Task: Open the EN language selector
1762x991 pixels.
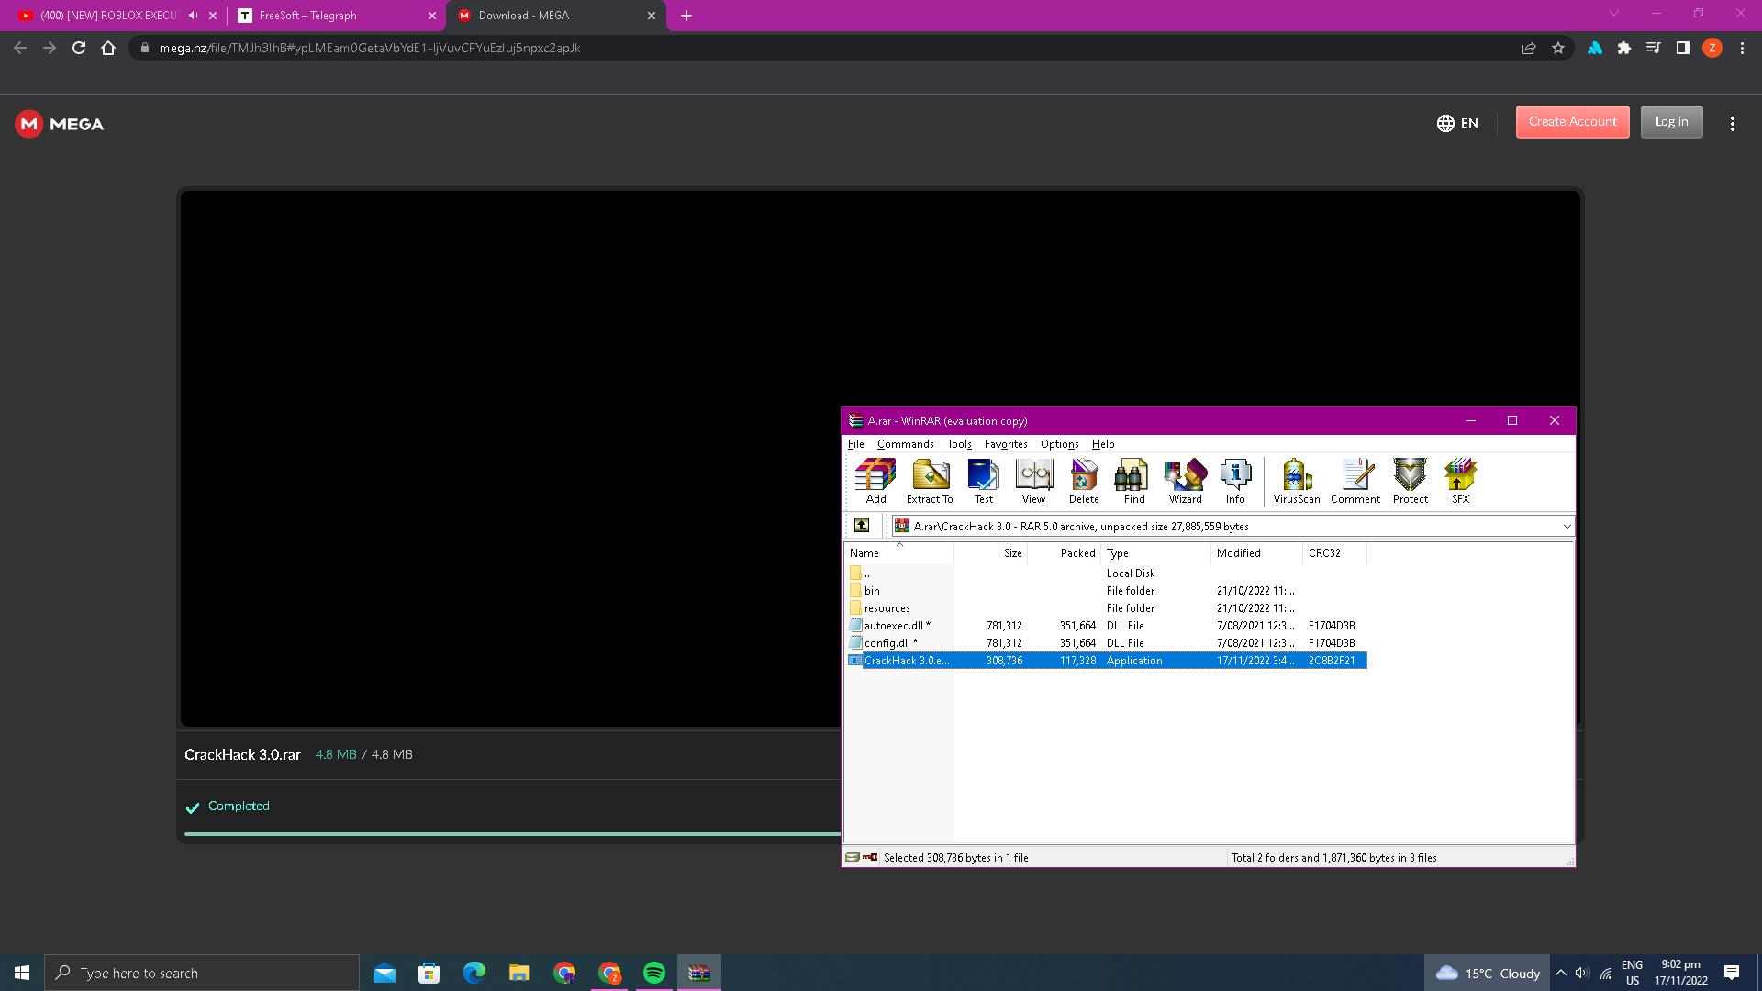Action: (x=1457, y=123)
